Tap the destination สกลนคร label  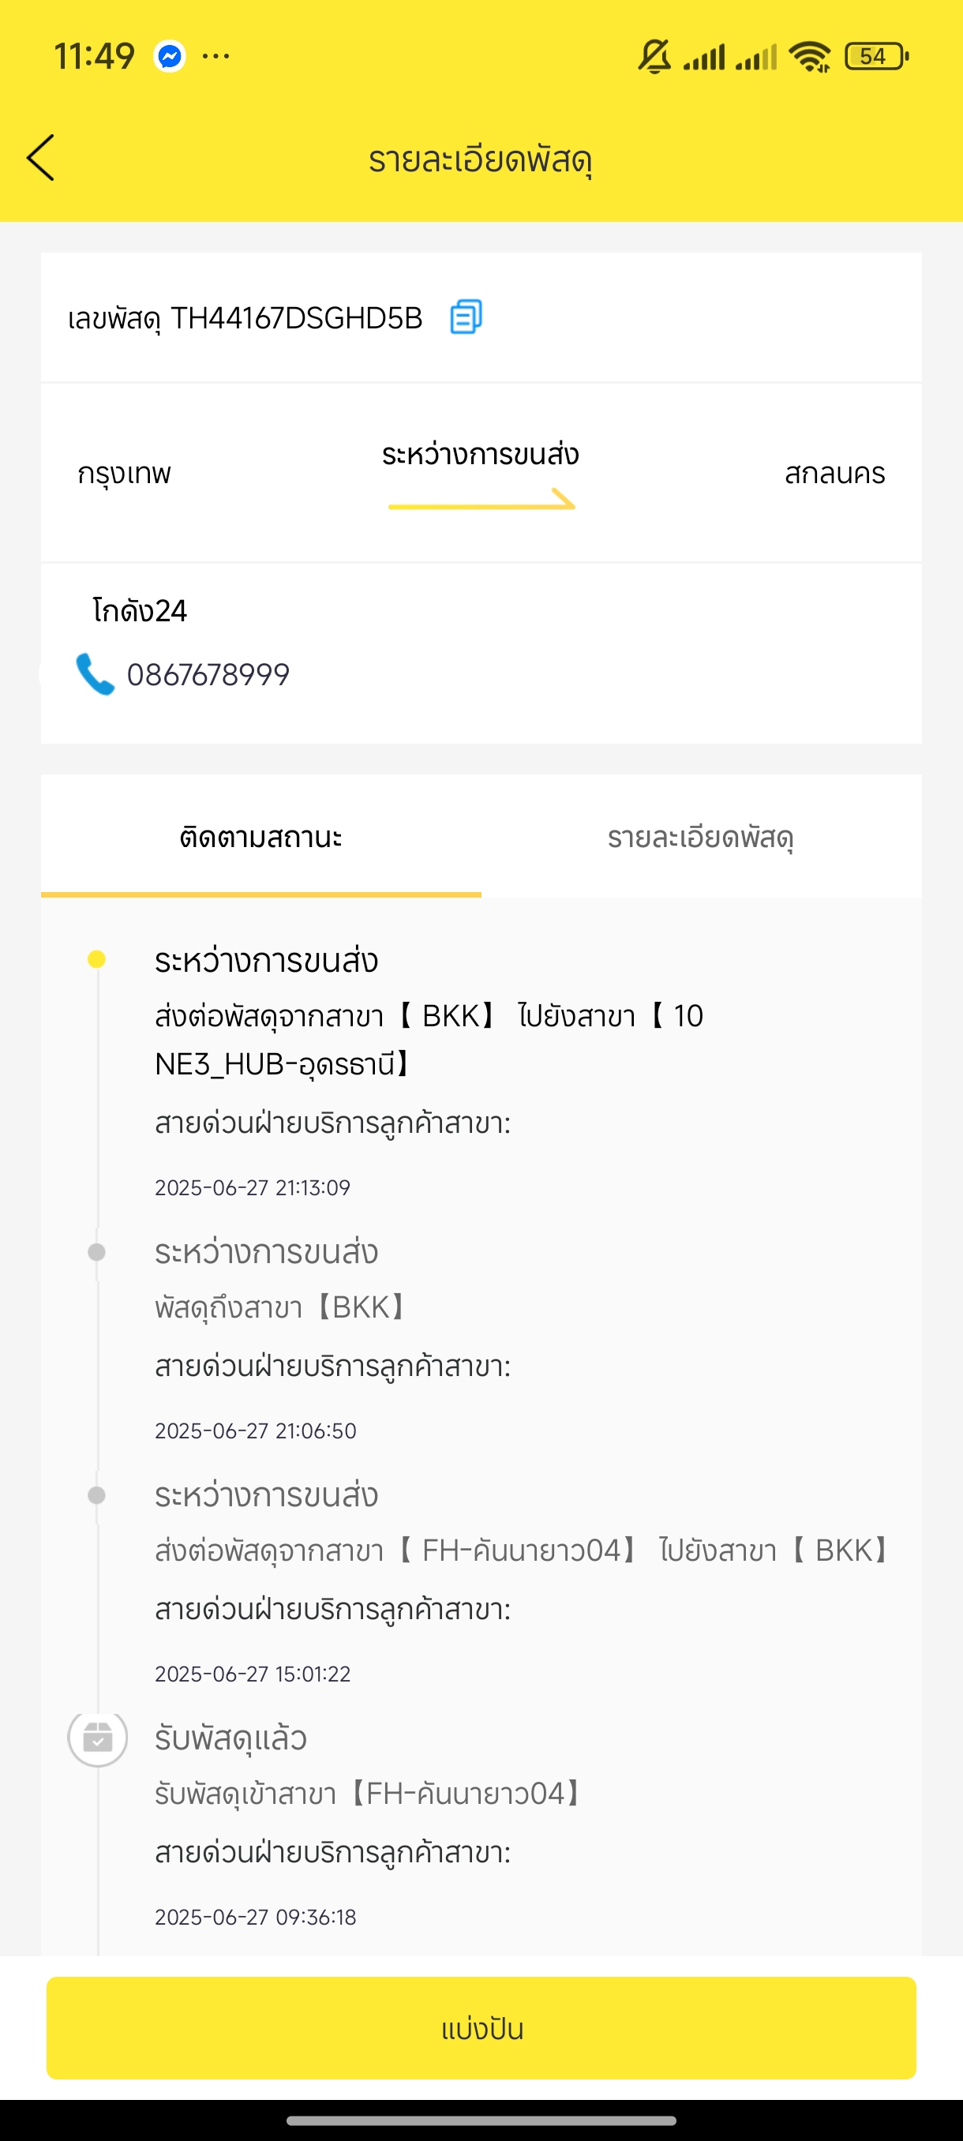tap(835, 474)
